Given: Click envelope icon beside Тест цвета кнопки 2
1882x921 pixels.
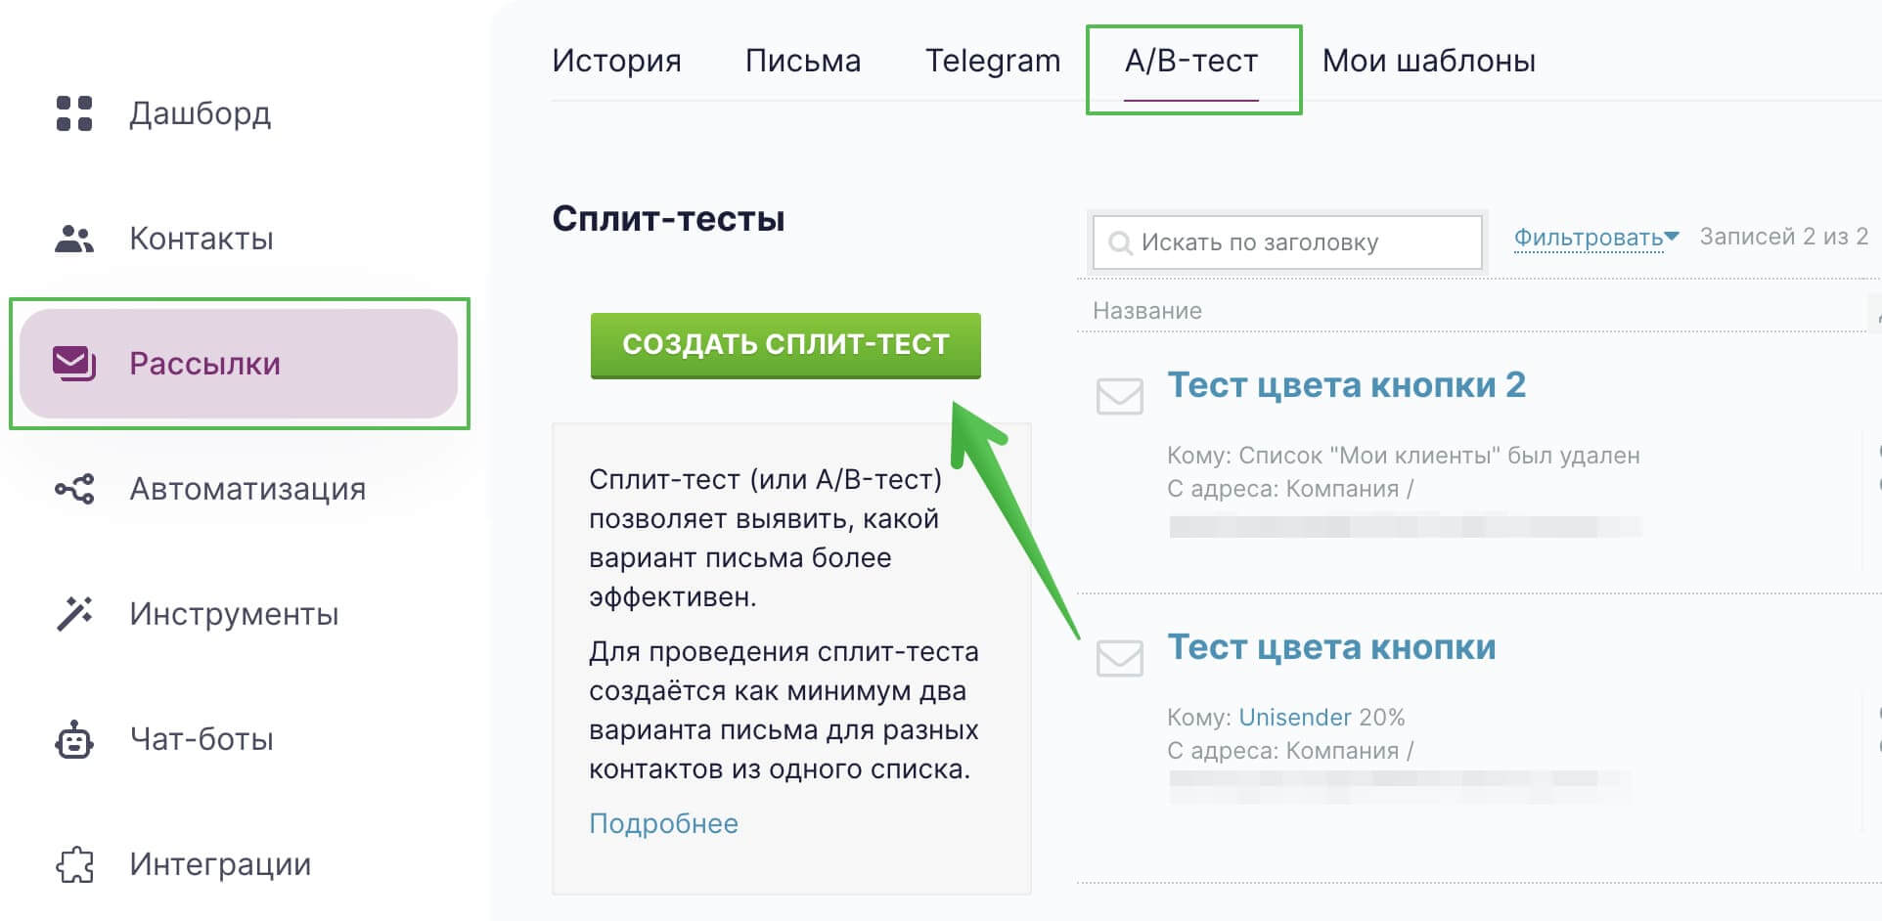Looking at the screenshot, I should point(1120,397).
